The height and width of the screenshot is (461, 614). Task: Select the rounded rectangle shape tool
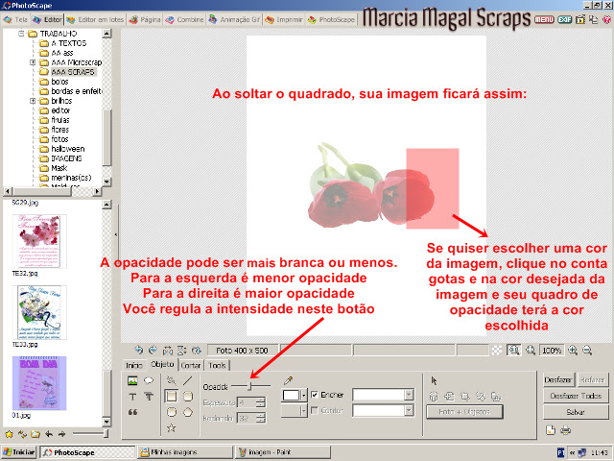[x=188, y=397]
